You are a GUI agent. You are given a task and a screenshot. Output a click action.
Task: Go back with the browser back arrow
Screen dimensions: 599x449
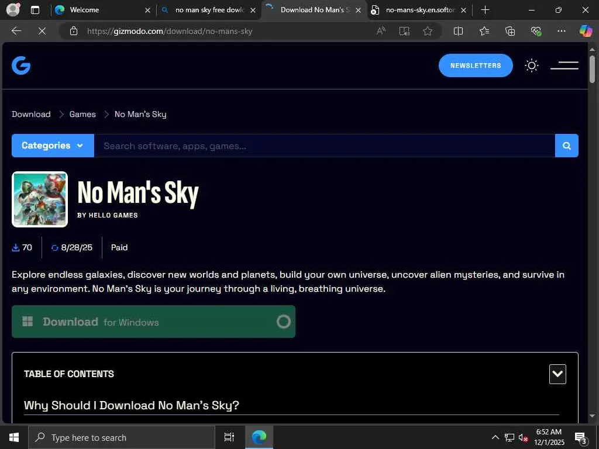(x=16, y=31)
